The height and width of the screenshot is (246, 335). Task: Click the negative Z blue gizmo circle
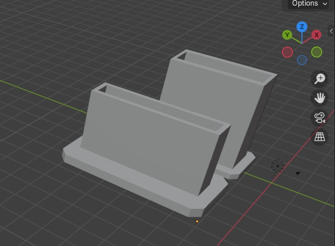click(302, 60)
